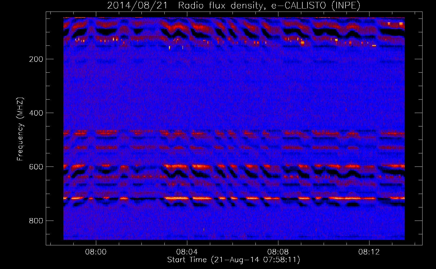Click the 08:12 time tick label
Viewport: 436px width, 269px height.
[x=369, y=252]
